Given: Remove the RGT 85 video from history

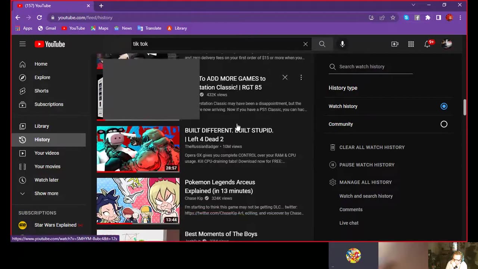Looking at the screenshot, I should (x=285, y=77).
